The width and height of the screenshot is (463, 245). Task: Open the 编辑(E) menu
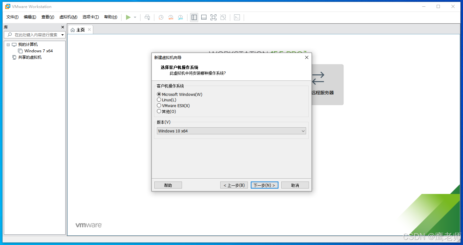pos(30,17)
